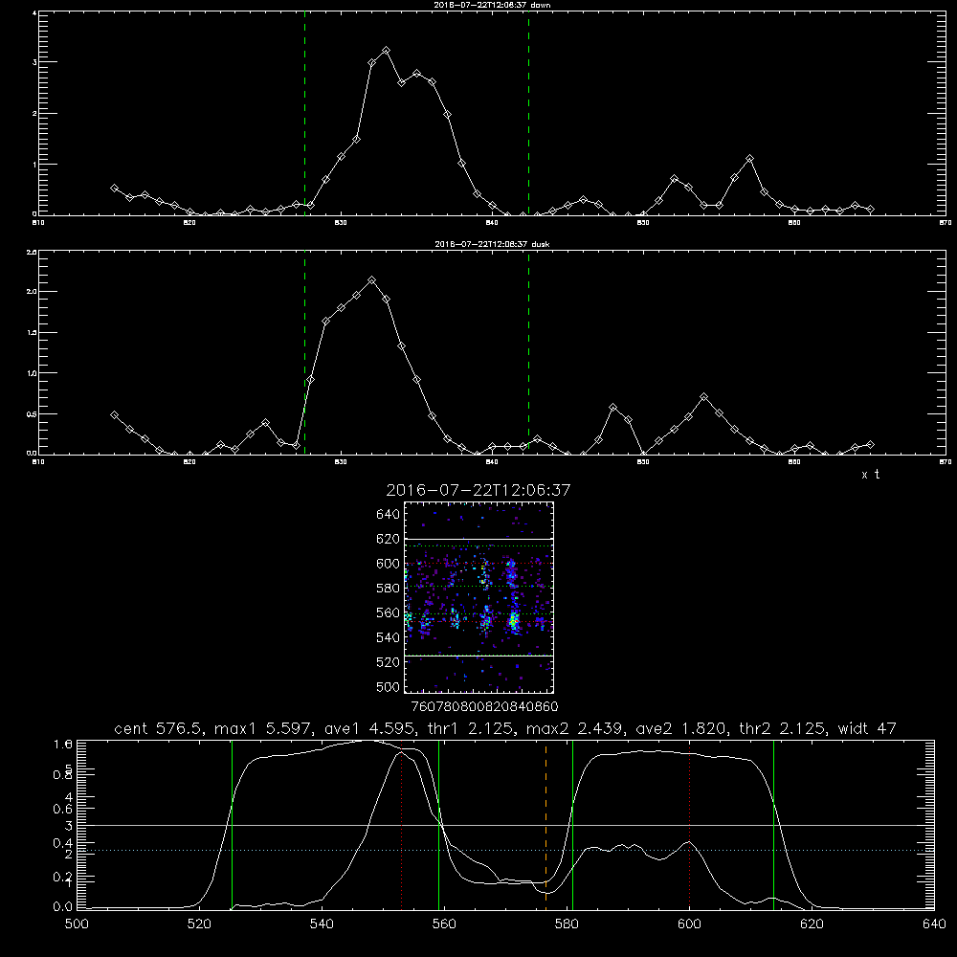Click the right green dashed line in dusk plot

tap(528, 352)
